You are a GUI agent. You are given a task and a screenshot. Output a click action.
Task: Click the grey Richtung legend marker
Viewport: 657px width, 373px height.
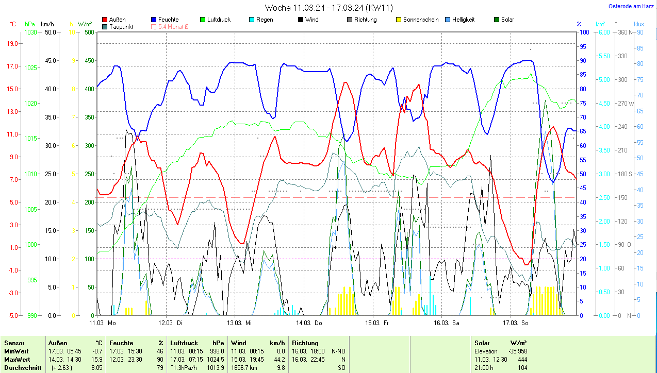coord(349,20)
